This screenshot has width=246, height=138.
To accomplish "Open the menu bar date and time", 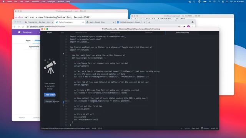I will click(x=237, y=2).
